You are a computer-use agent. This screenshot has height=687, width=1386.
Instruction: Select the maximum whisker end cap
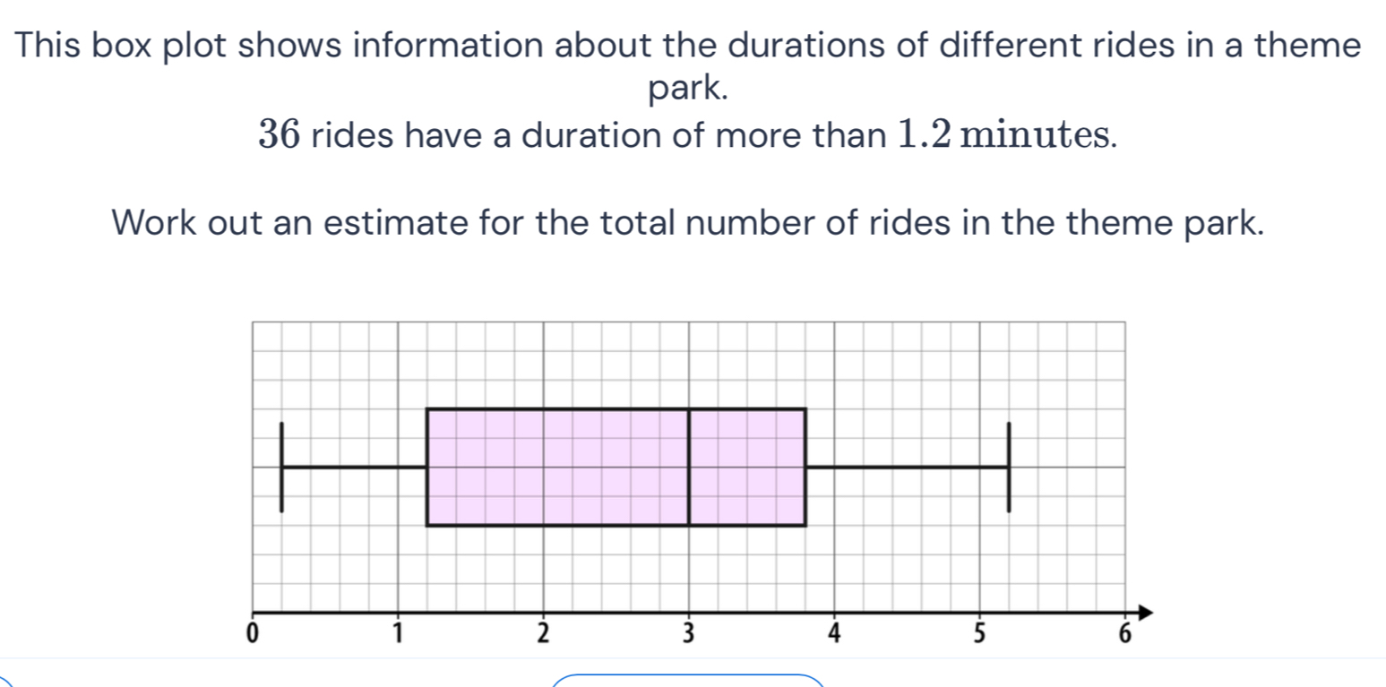pos(1009,467)
